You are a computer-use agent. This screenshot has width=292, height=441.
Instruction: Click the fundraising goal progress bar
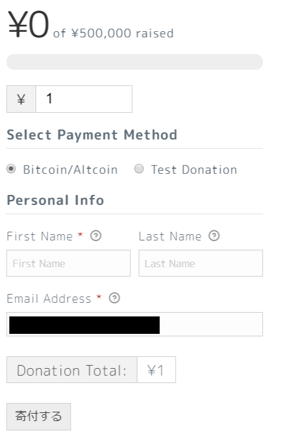tap(135, 62)
